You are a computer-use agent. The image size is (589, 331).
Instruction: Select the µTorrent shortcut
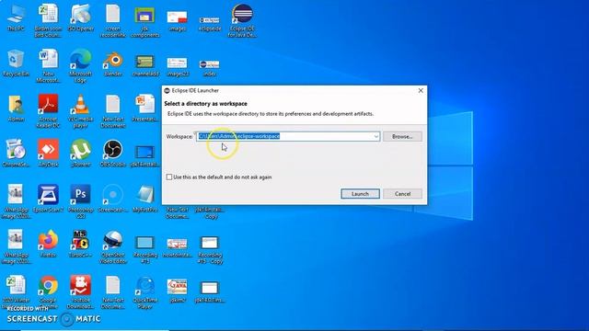[x=80, y=154]
